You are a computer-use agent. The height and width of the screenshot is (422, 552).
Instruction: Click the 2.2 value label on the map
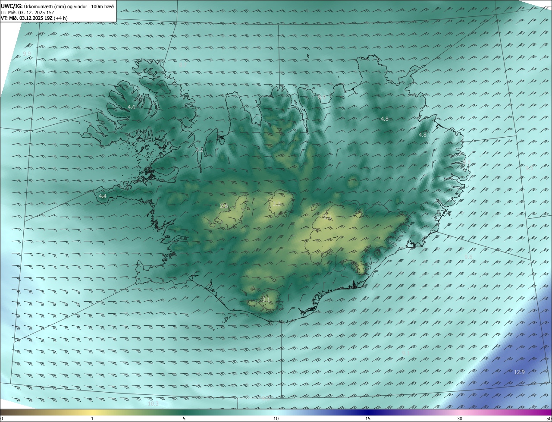pyautogui.click(x=199, y=150)
